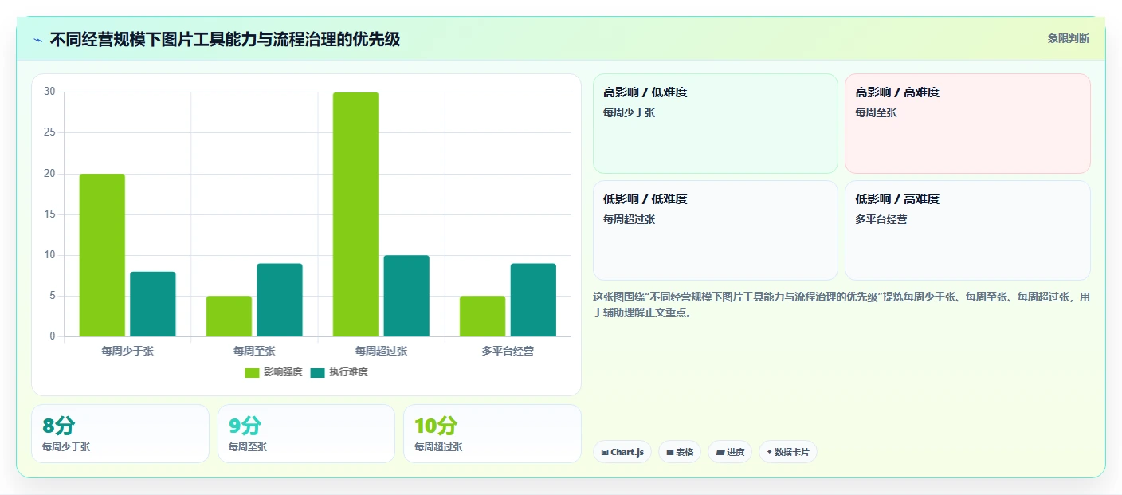This screenshot has height=495, width=1122.
Task: Click the 影响强度 bar for 每周少于张
Action: 102,255
